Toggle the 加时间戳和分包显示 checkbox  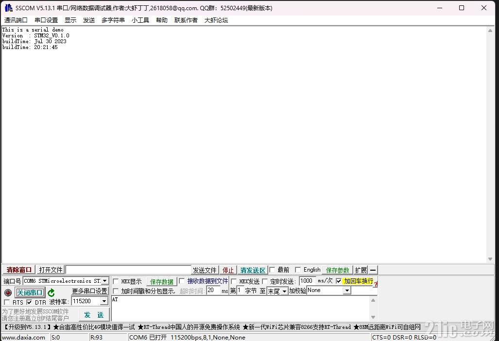point(116,291)
